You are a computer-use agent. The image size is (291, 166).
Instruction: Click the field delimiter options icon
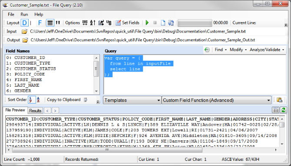85,23
